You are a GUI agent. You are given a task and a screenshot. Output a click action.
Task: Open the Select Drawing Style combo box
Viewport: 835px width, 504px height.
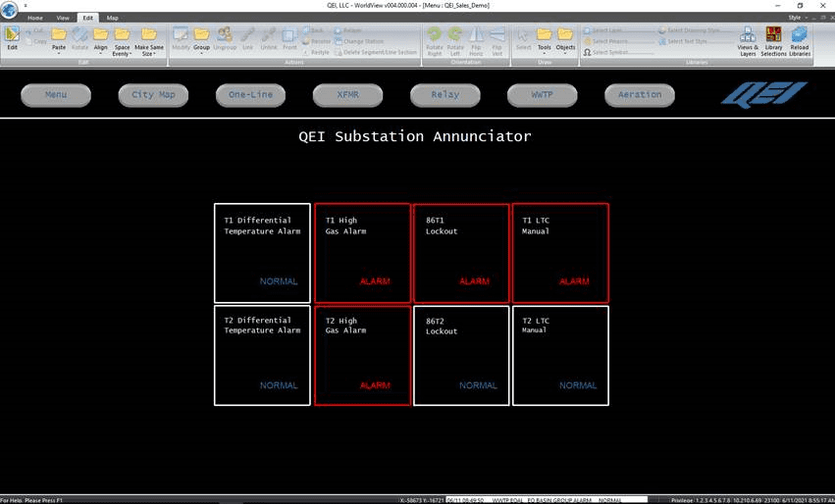pos(695,30)
